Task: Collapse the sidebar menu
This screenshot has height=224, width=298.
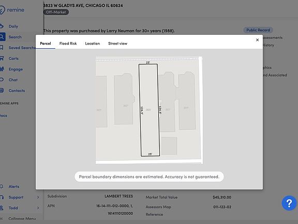Action: (19, 218)
